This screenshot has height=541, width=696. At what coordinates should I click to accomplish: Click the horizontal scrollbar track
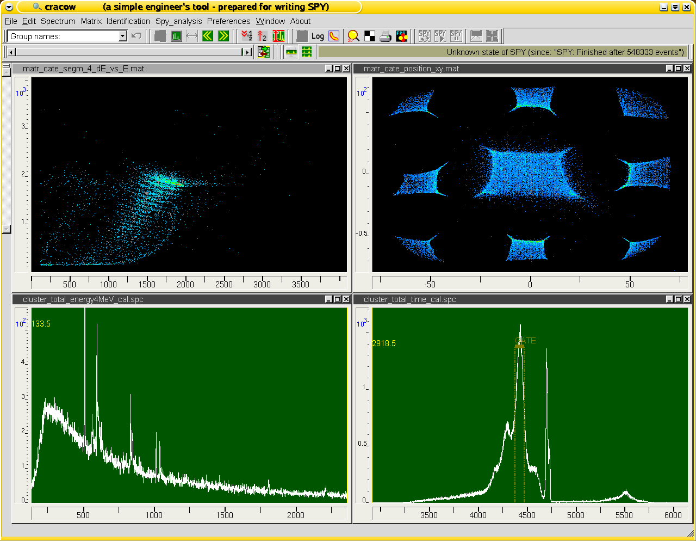click(128, 52)
